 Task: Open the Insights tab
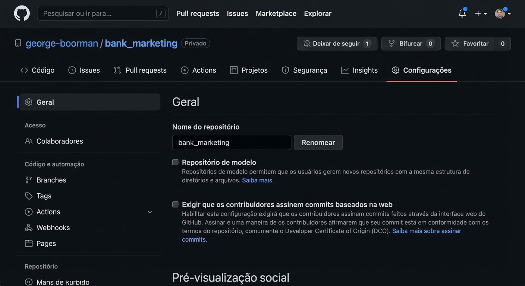365,70
